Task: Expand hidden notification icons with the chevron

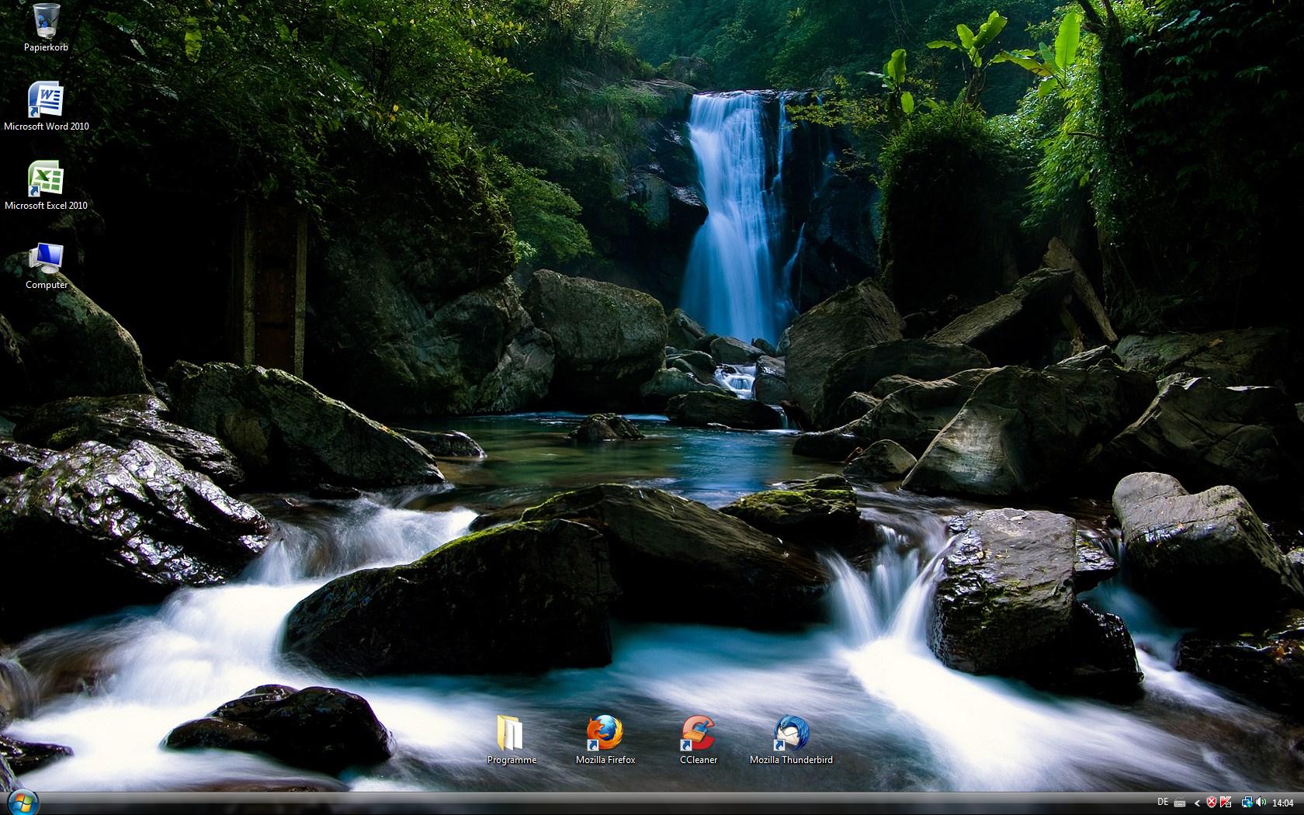Action: pos(1198,802)
